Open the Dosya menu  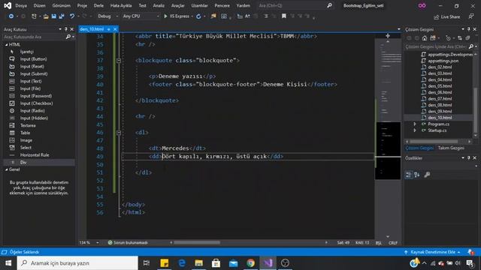(x=21, y=5)
